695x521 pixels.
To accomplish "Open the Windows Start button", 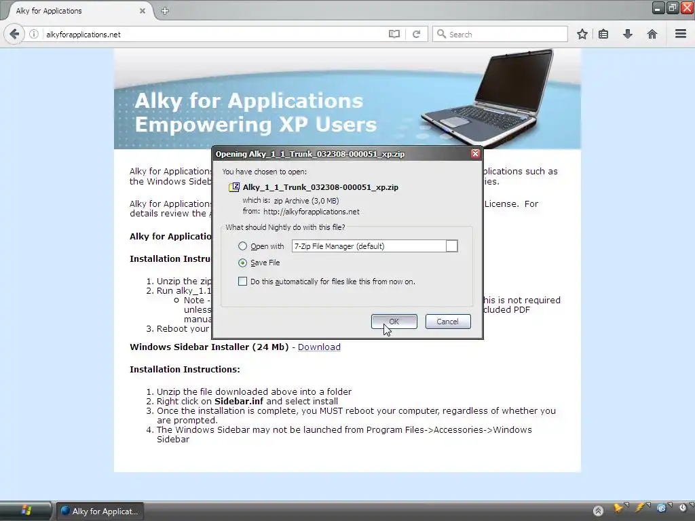I will (x=26, y=511).
